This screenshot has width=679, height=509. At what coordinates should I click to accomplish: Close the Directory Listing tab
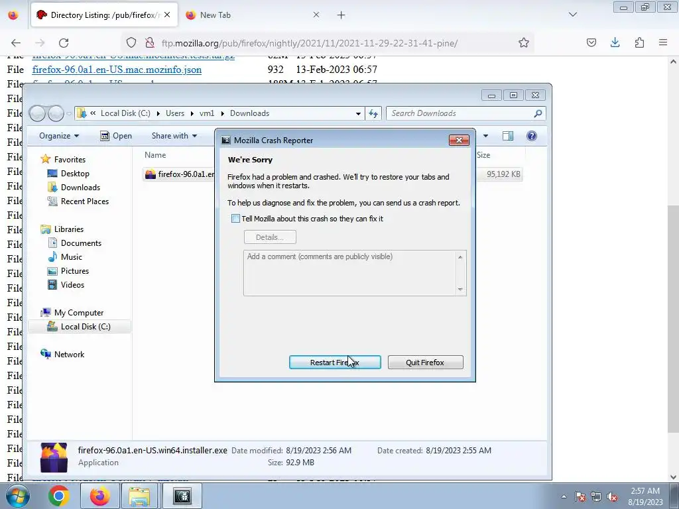(167, 15)
